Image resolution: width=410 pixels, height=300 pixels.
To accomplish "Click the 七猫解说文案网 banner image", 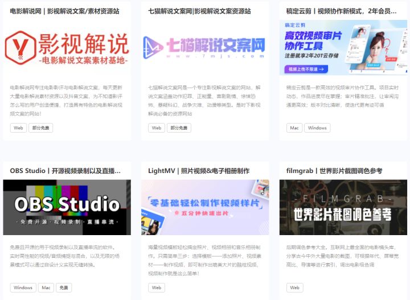I will click(205, 48).
